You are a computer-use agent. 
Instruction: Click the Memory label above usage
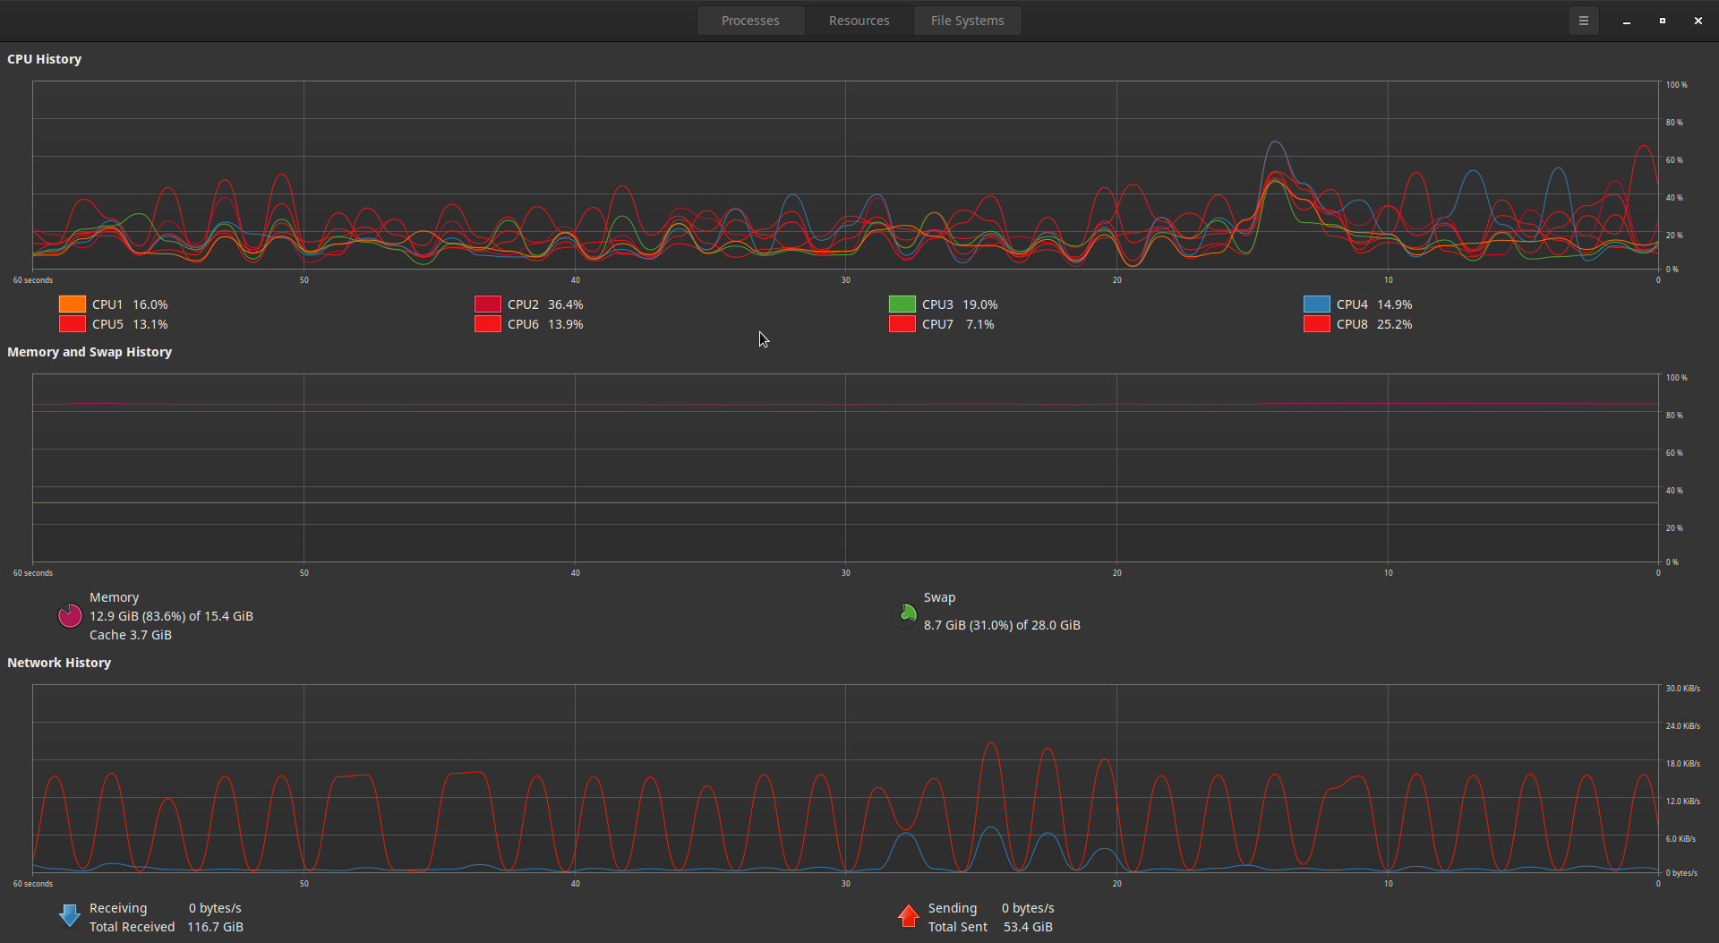[x=114, y=597]
